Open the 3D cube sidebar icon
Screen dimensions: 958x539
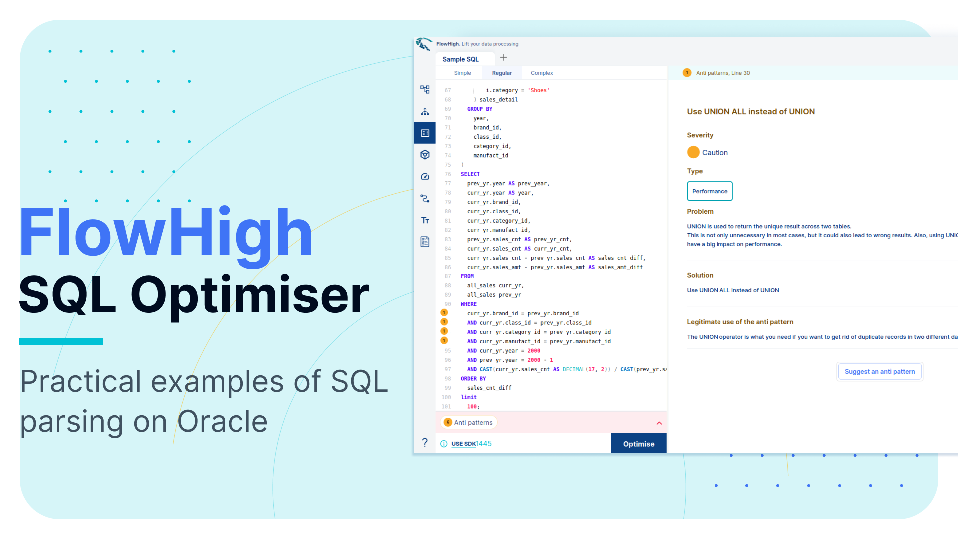(425, 155)
